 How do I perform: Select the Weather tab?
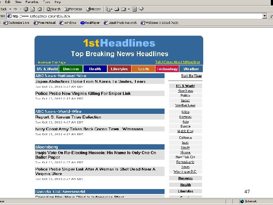coord(191,69)
